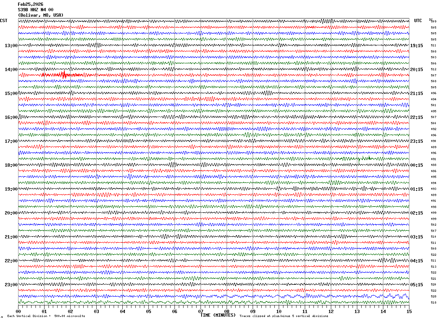
Task: Click DC offset value 492
Action: (433, 129)
